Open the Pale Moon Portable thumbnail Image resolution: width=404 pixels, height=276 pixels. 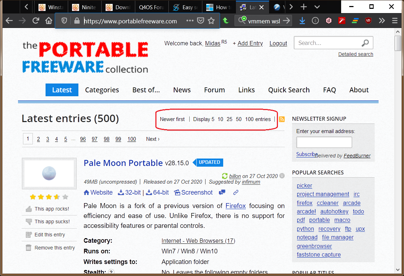(x=49, y=173)
